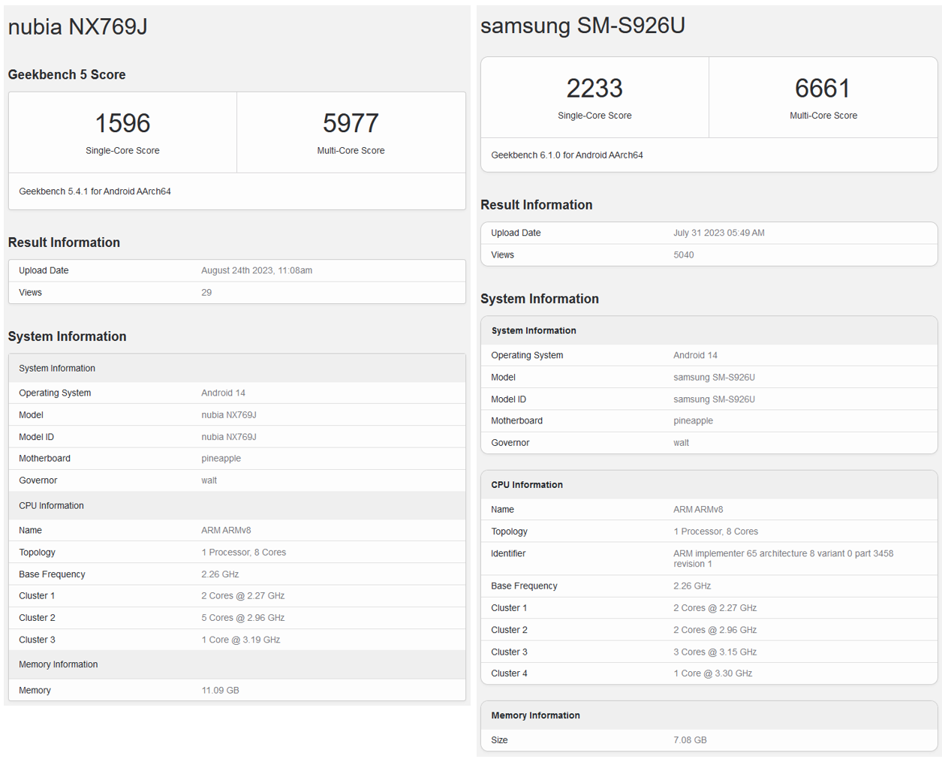Click the 11.09 GB memory value

coord(220,691)
